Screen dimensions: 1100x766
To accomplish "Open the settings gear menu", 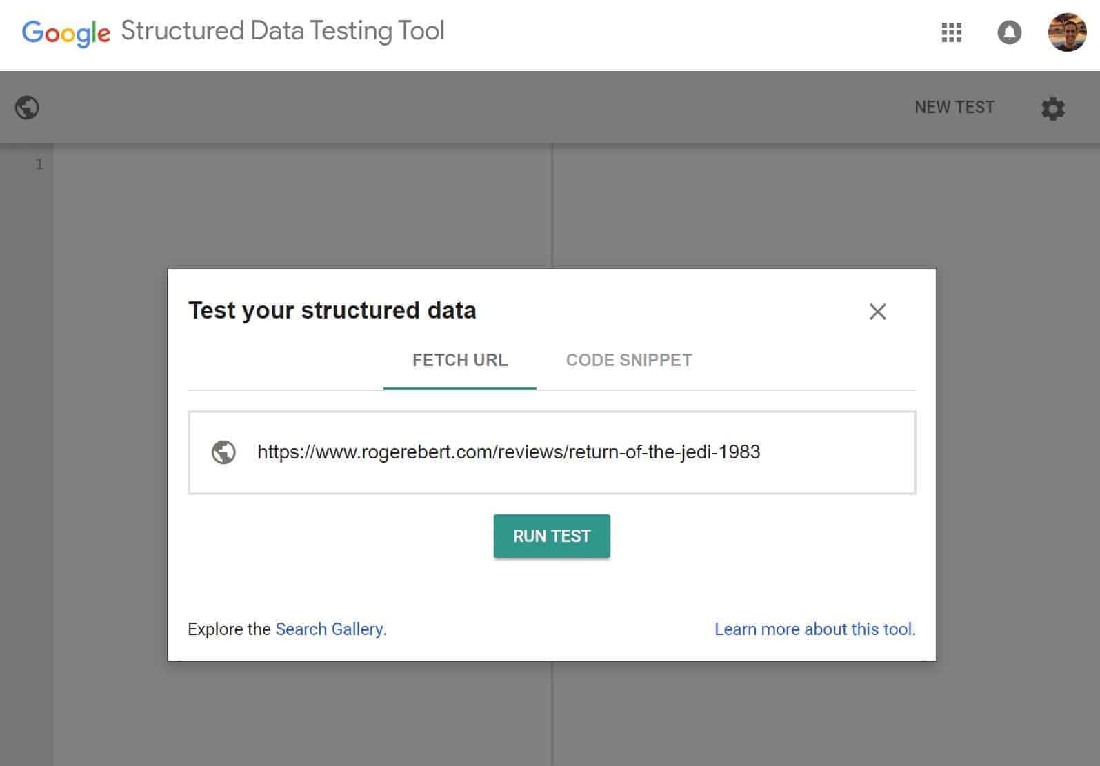I will click(x=1052, y=108).
